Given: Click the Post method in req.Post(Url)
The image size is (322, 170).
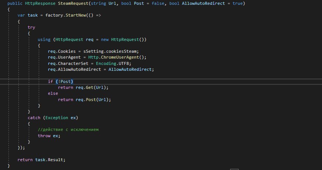Looking at the screenshot, I should pos(91,100).
